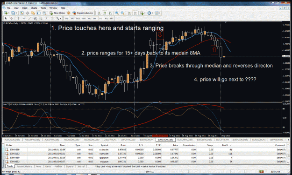Select the Fibonacci retracement tool

coord(41,18)
